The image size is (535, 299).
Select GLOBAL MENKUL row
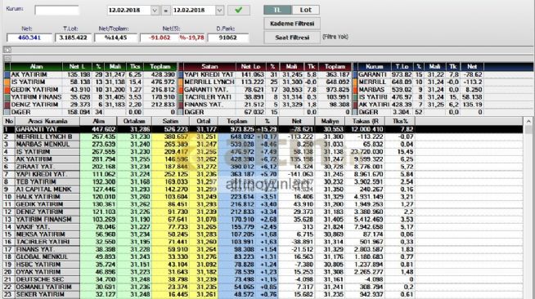pyautogui.click(x=263, y=257)
